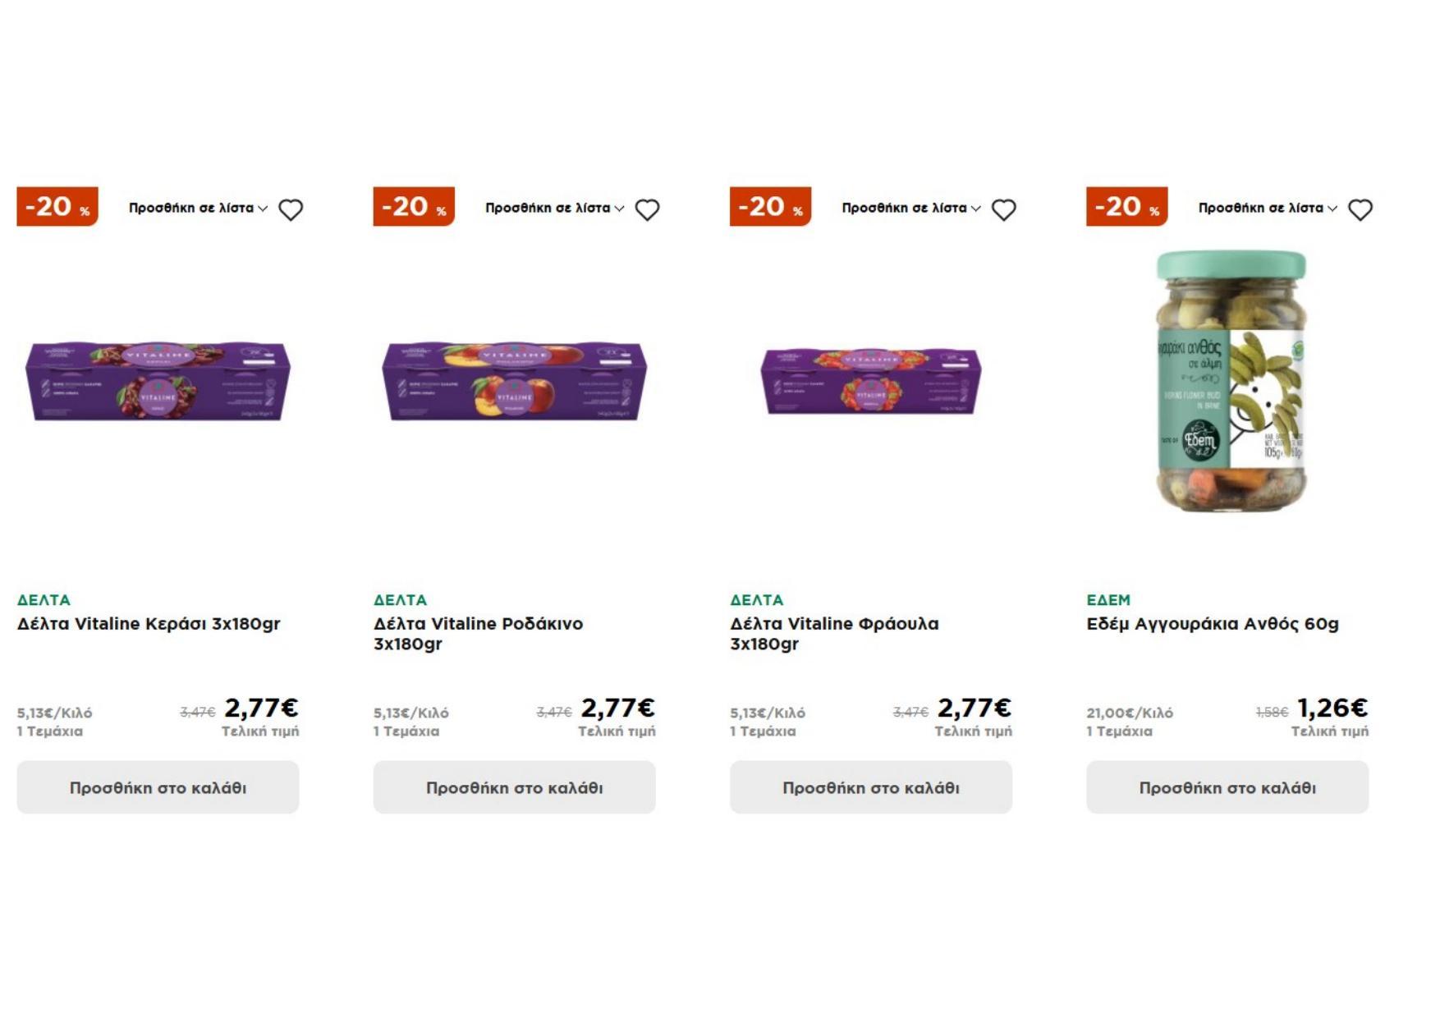Favorite the Vitaline Ροδάκινο heart icon
Image resolution: width=1440 pixels, height=1018 pixels.
pyautogui.click(x=647, y=209)
